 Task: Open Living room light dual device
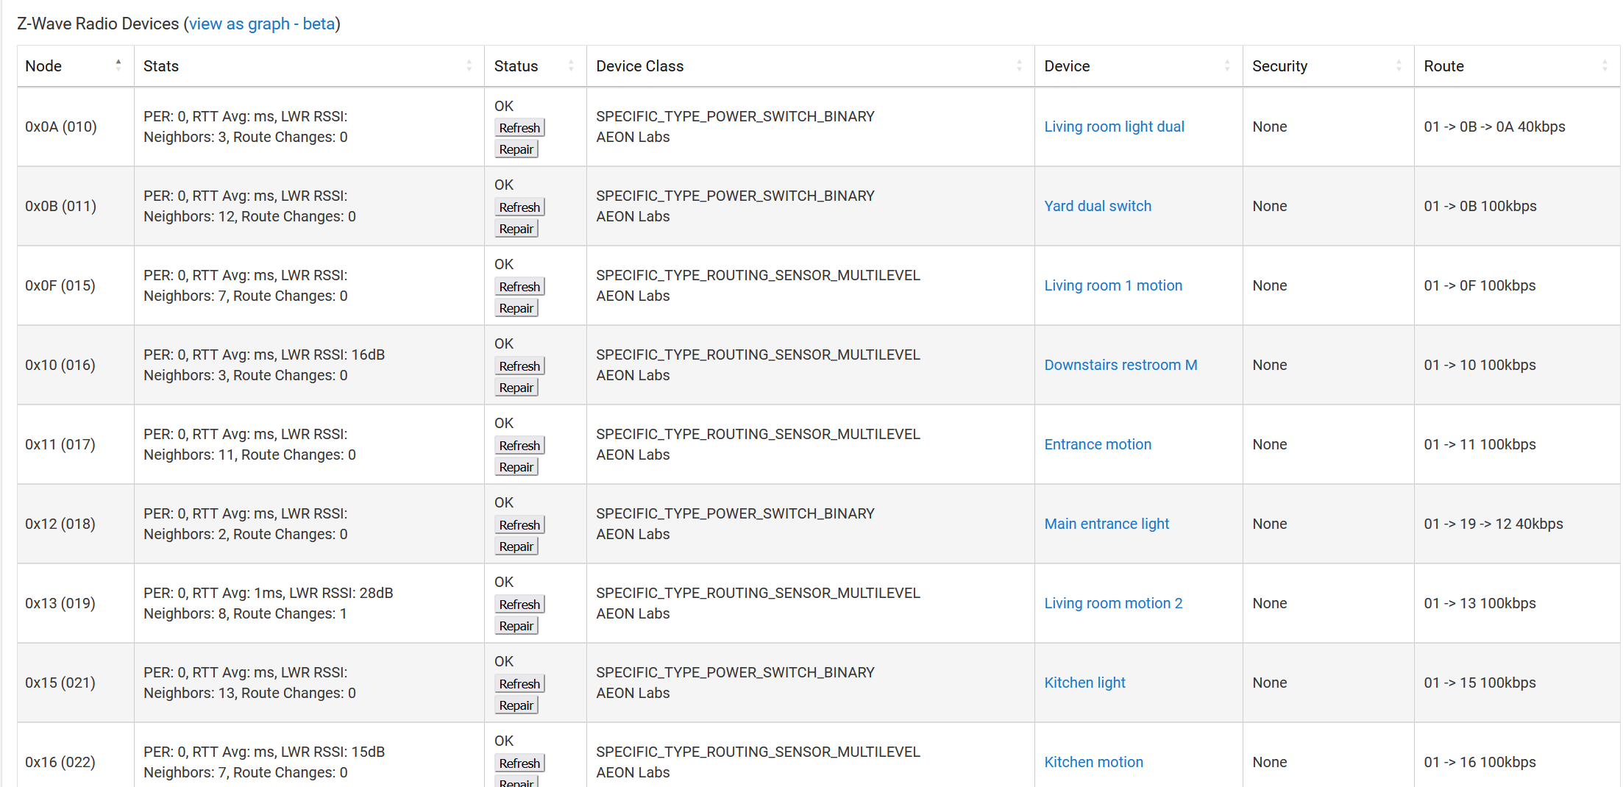[1114, 127]
